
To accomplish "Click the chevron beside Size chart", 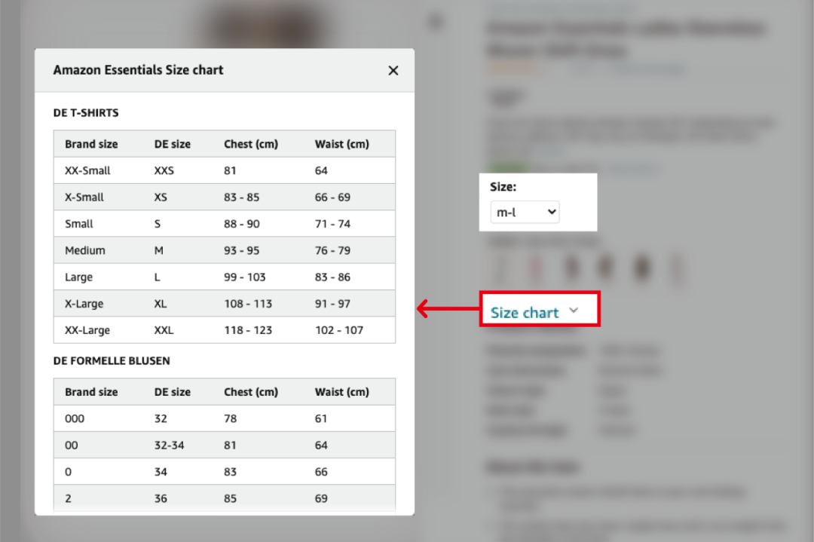I will click(x=573, y=311).
